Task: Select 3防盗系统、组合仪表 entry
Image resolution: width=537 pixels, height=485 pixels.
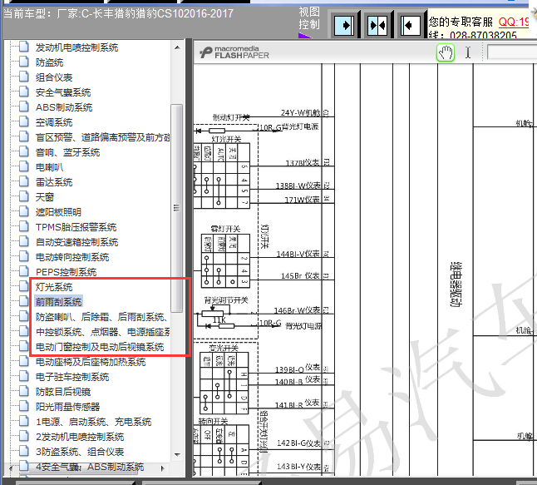Action: 80,452
